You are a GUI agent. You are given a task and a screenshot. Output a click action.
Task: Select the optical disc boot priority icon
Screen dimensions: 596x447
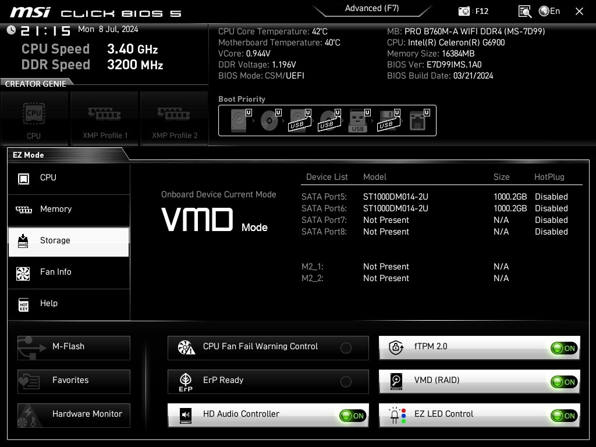[x=271, y=120]
